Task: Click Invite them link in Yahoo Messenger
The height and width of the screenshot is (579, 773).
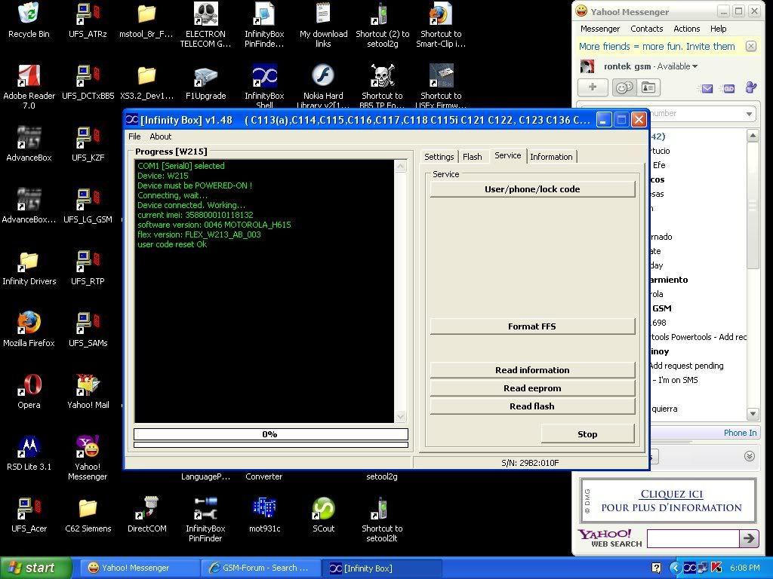Action: (x=710, y=46)
